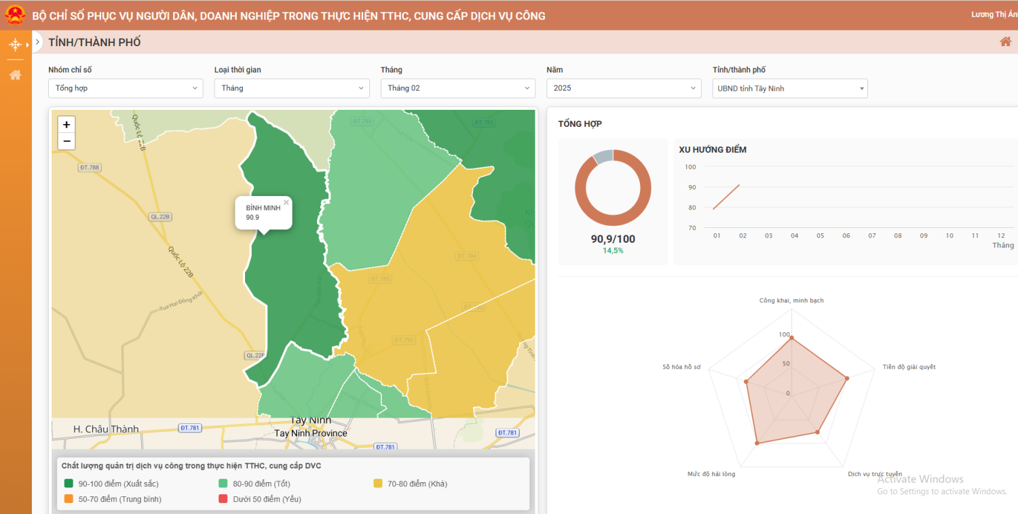Click the Mức độ hài lòng radar label
1018x514 pixels.
711,474
